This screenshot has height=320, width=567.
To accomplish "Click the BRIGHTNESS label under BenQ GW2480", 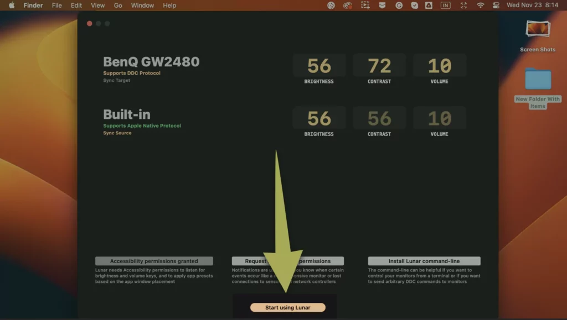I will (319, 82).
